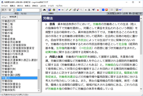Follow the ⇒社会法 link
The height and width of the screenshot is (96, 143).
86,48
